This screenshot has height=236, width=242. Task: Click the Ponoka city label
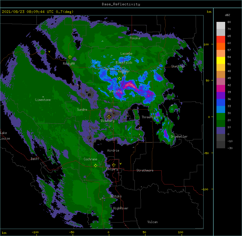tap(135, 38)
